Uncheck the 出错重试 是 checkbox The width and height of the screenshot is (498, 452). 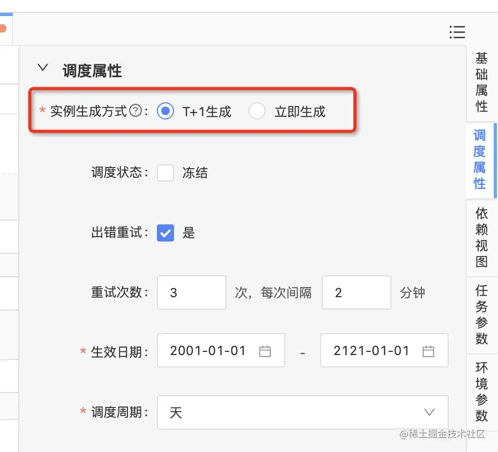(x=165, y=233)
